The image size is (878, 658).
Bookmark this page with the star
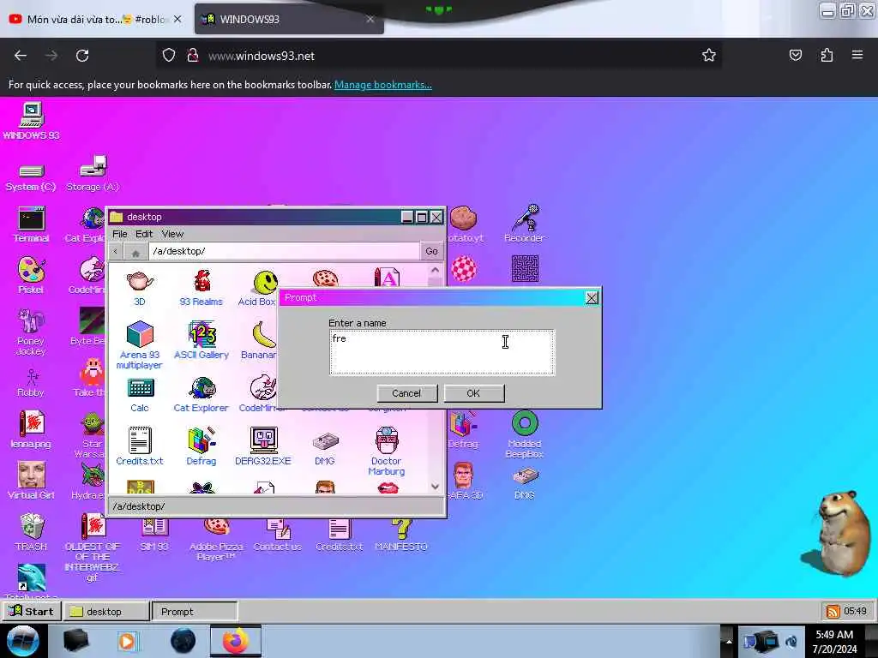709,55
